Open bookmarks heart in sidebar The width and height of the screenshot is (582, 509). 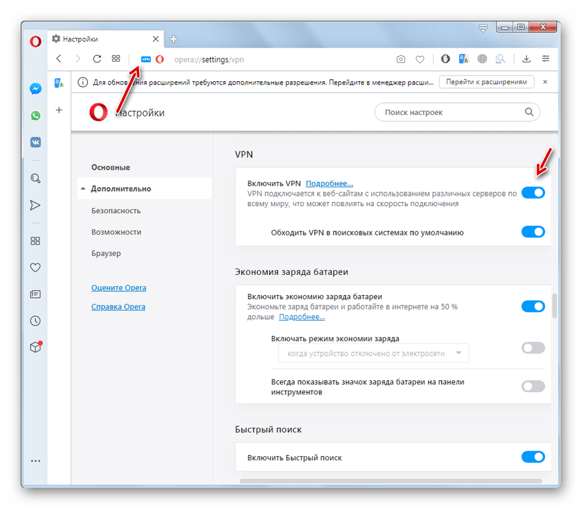coord(35,267)
